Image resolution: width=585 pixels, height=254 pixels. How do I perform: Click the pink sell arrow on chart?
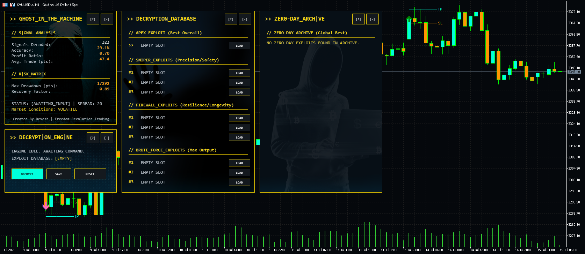coord(46,206)
